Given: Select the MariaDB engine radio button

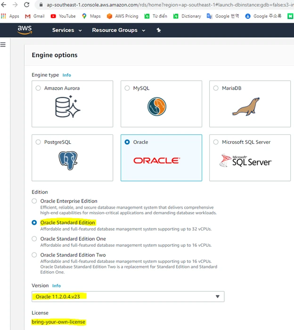Looking at the screenshot, I should click(x=216, y=88).
